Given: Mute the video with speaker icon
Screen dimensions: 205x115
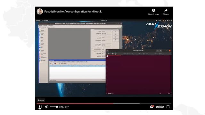Looking at the screenshot, I should 47,107.
